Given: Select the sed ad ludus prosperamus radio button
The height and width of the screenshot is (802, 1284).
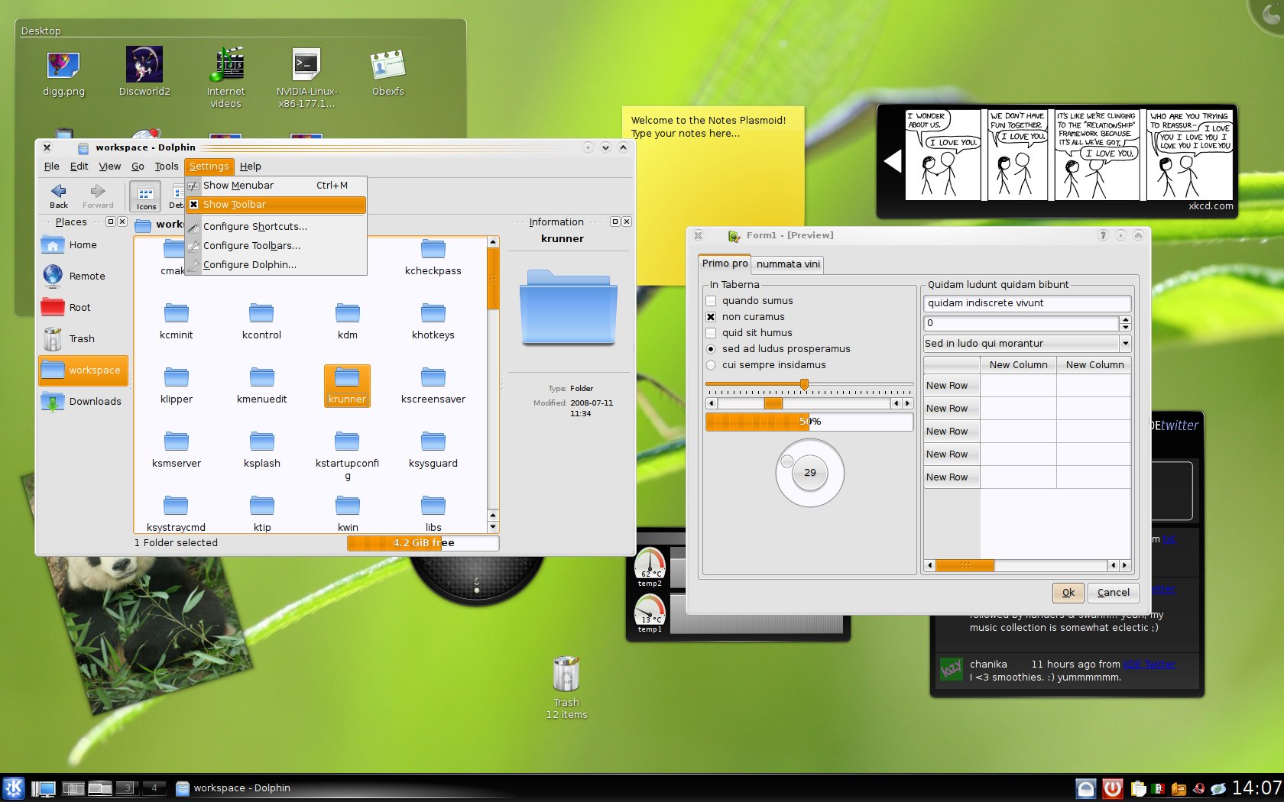Looking at the screenshot, I should (711, 349).
